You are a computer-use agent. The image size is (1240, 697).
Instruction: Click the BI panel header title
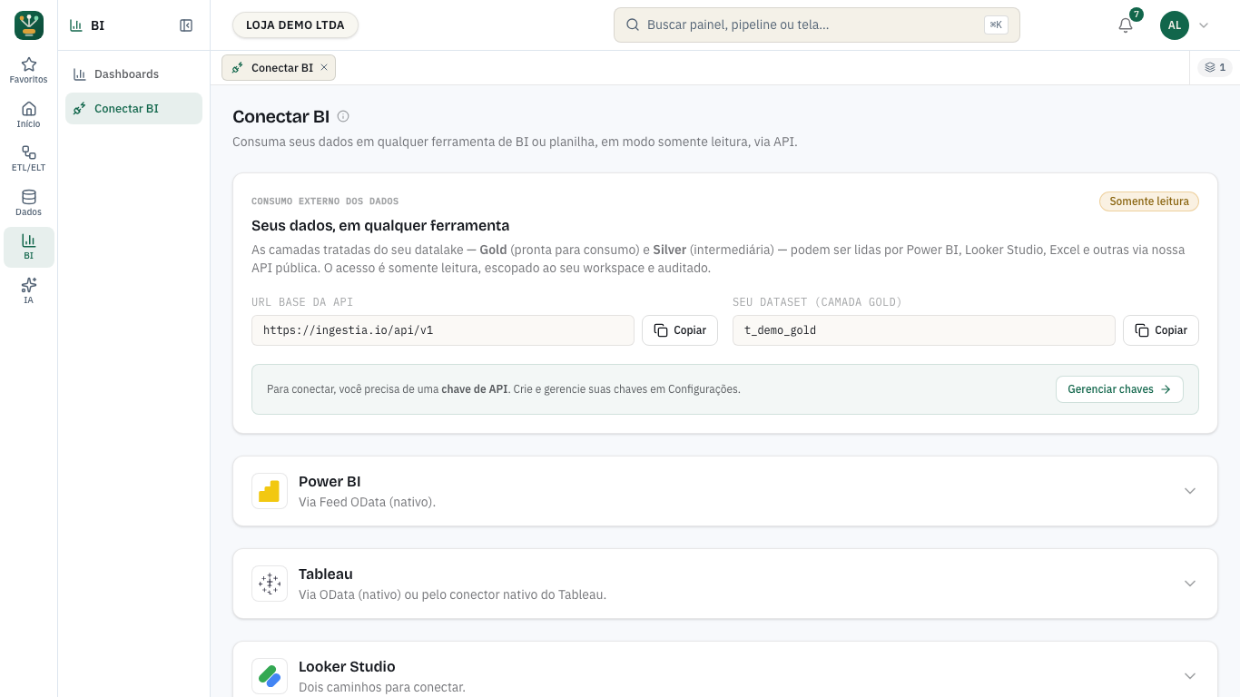pyautogui.click(x=97, y=25)
